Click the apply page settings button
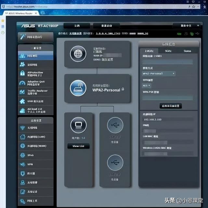Image resolution: width=208 pixels, height=208 pixels. pos(170,106)
